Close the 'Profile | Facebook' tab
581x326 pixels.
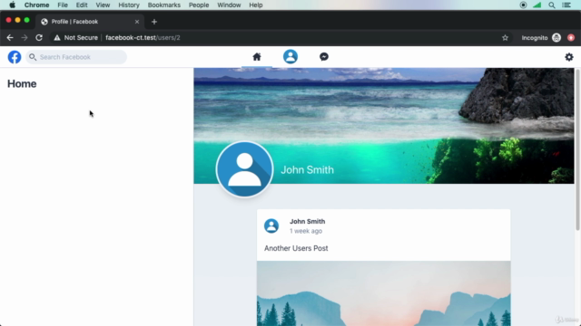click(x=137, y=22)
